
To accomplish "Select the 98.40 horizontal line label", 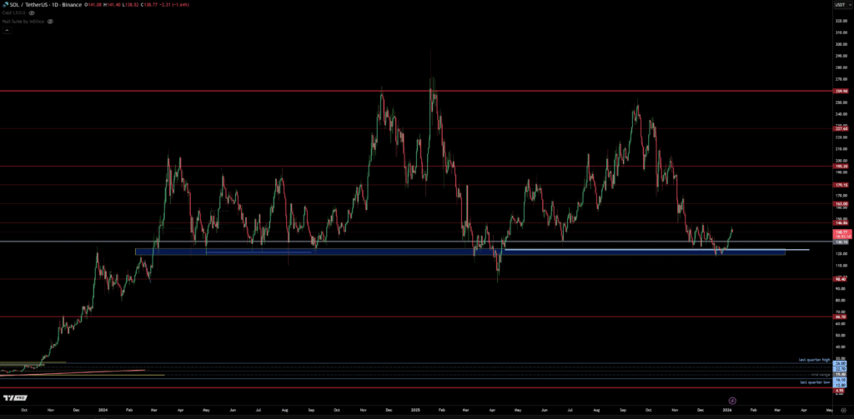I will (x=841, y=279).
